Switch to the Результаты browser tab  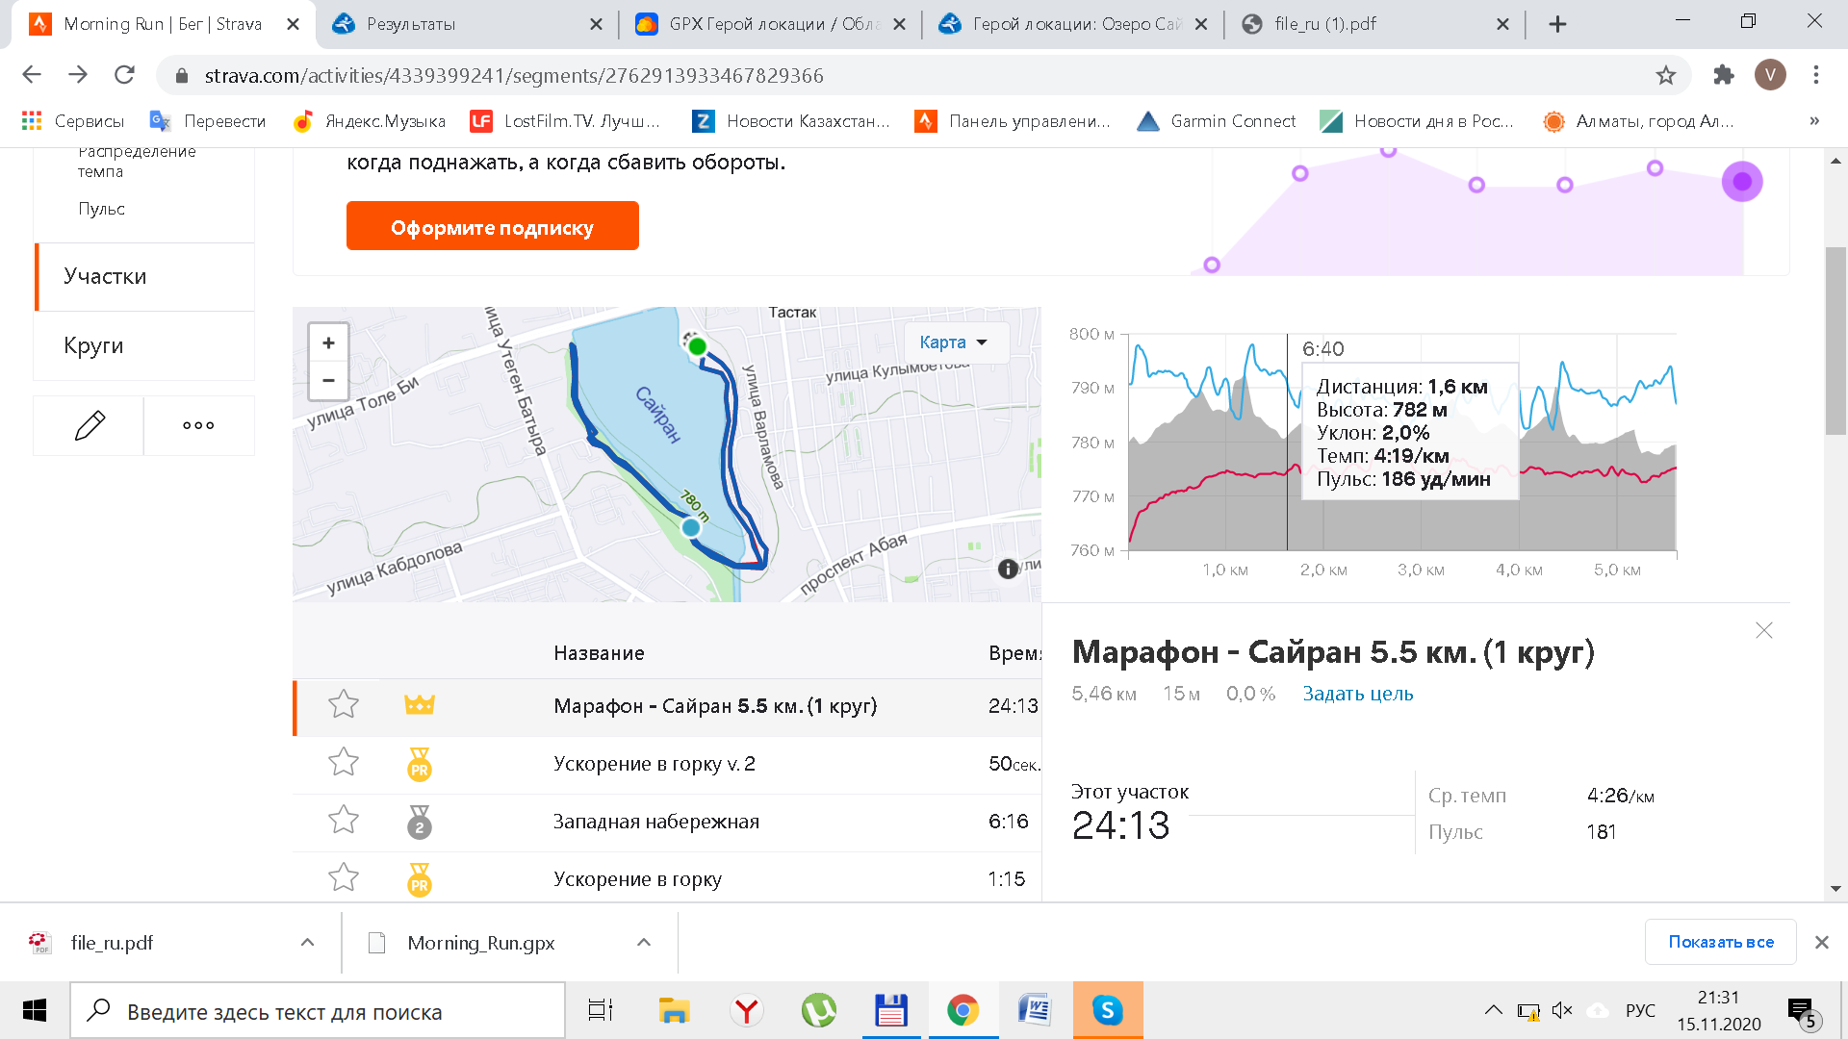[x=411, y=24]
